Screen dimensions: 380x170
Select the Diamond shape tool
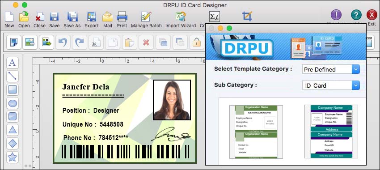(13, 144)
